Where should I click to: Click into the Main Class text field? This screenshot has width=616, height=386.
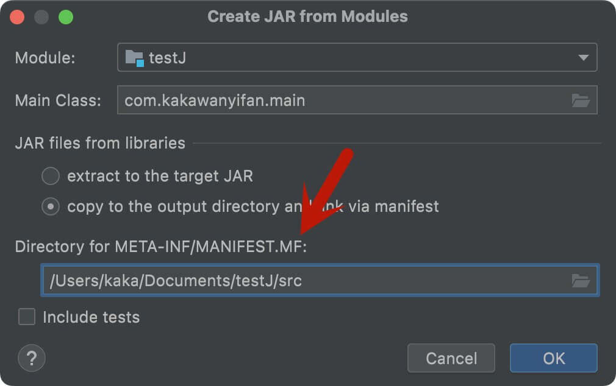coord(342,100)
